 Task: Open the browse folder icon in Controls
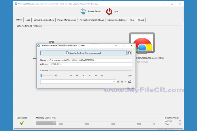[x=130, y=82]
